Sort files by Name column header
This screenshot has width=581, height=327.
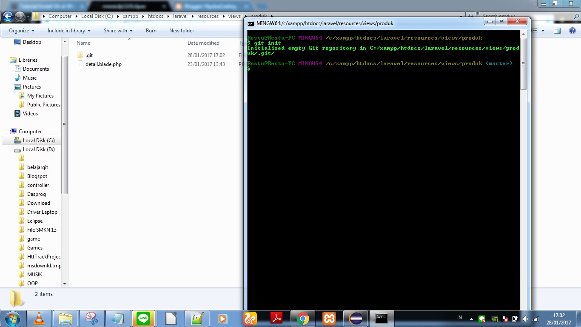tap(83, 43)
